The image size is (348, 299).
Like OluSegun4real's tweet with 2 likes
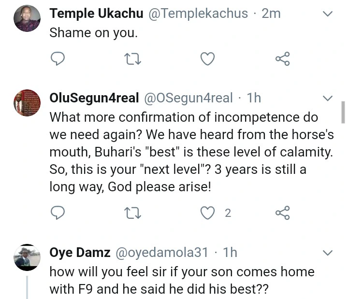point(207,212)
